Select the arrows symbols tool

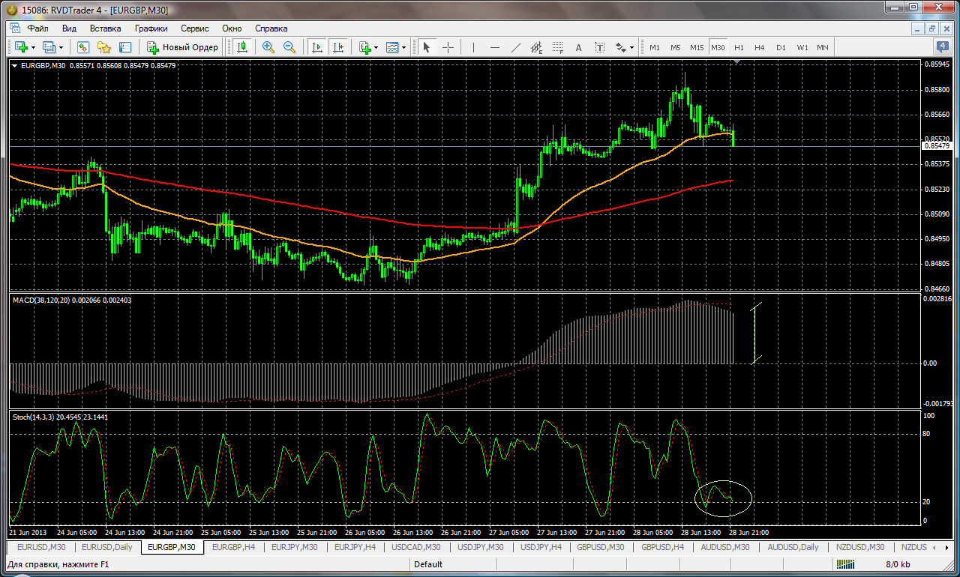click(620, 47)
